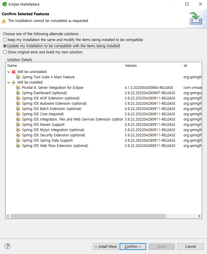This screenshot has width=207, height=254.
Task: Select the Spring IDE Spring Data Support row
Action: (x=103, y=140)
